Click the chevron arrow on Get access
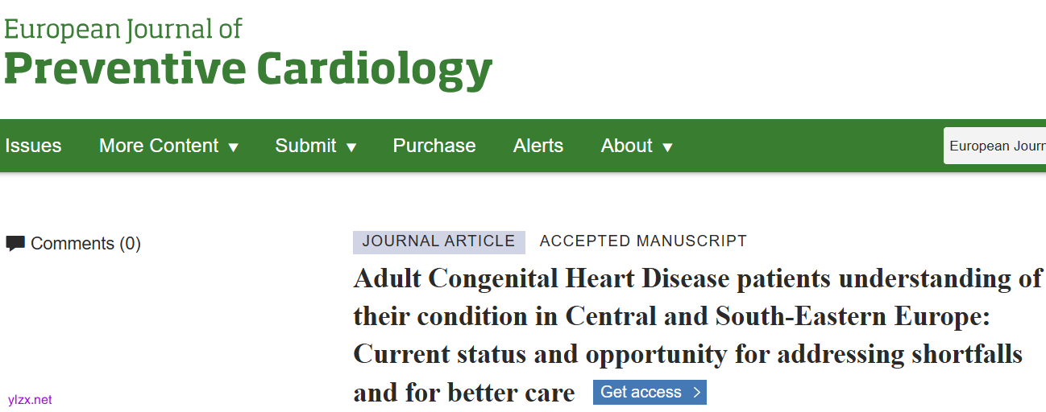Screen dimensions: 1046x412 (x=697, y=393)
